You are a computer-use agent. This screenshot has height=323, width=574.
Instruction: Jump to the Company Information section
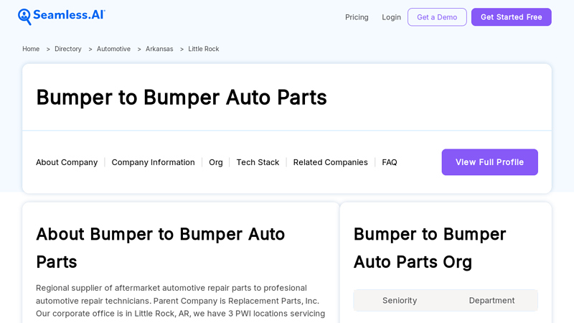click(153, 162)
